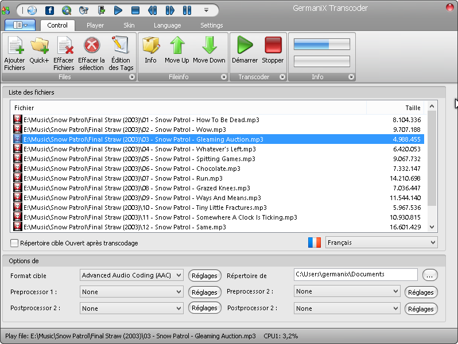The image size is (458, 344).
Task: Open the Facebook link in the quick toolbar
Action: 49,10
